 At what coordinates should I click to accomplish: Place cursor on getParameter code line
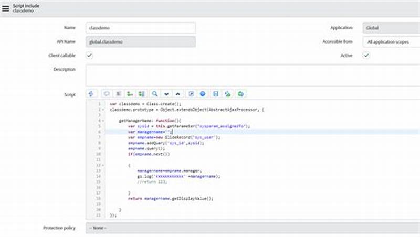pyautogui.click(x=189, y=126)
